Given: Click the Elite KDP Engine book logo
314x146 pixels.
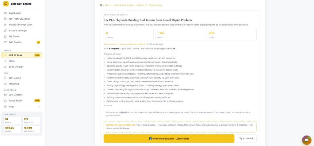Looking at the screenshot, I should 6,4.
